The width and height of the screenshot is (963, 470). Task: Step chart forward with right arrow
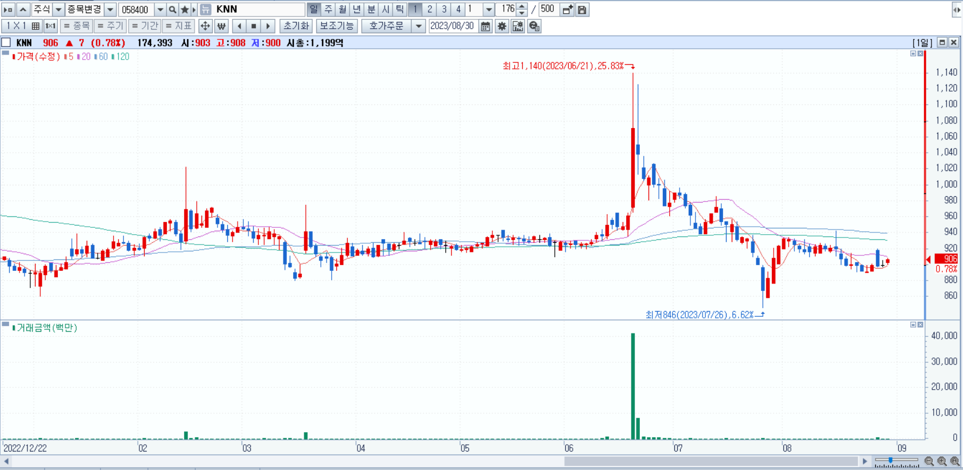point(267,26)
